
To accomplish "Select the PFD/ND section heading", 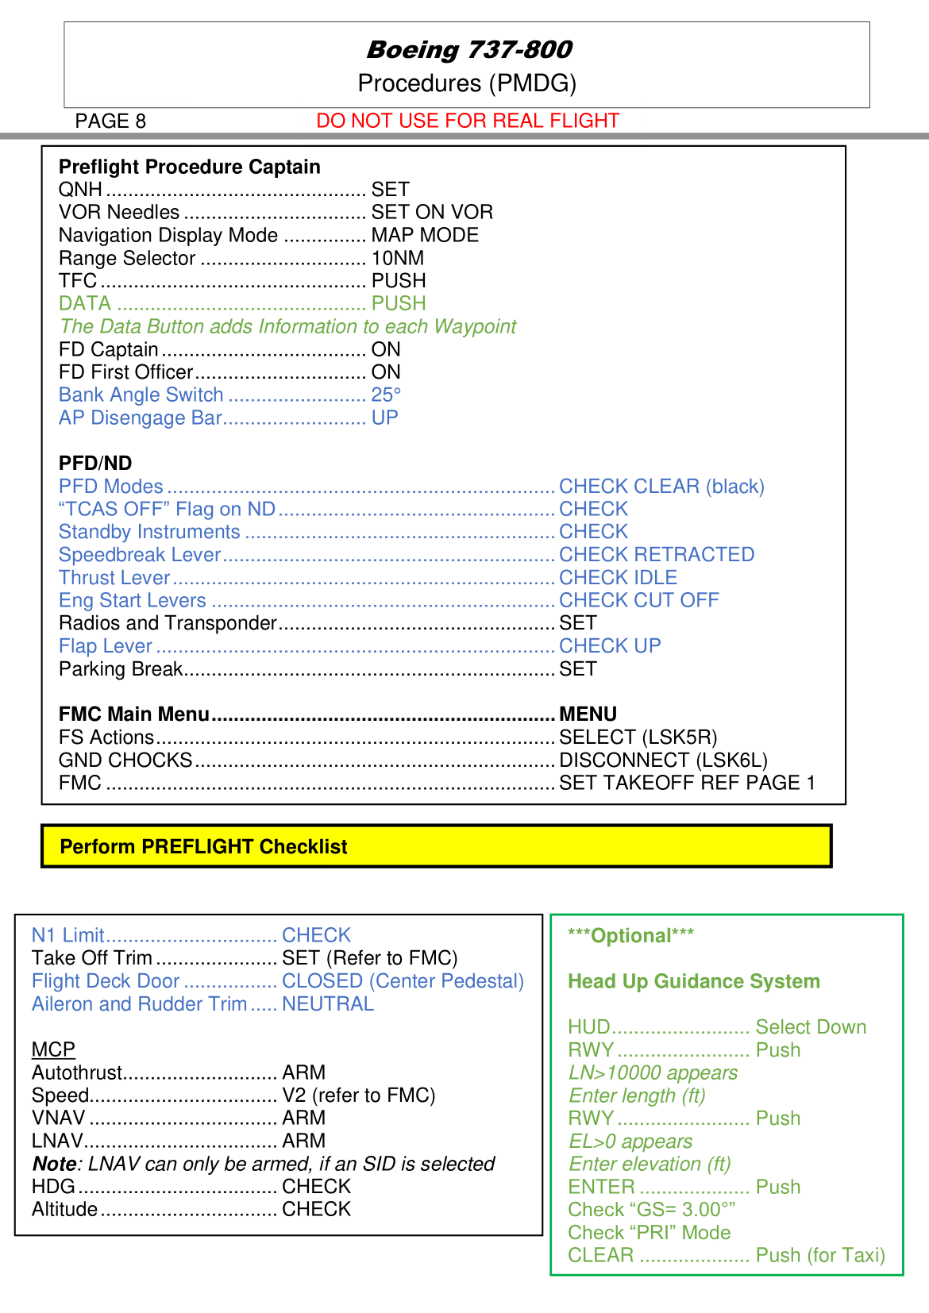I will coord(95,464).
